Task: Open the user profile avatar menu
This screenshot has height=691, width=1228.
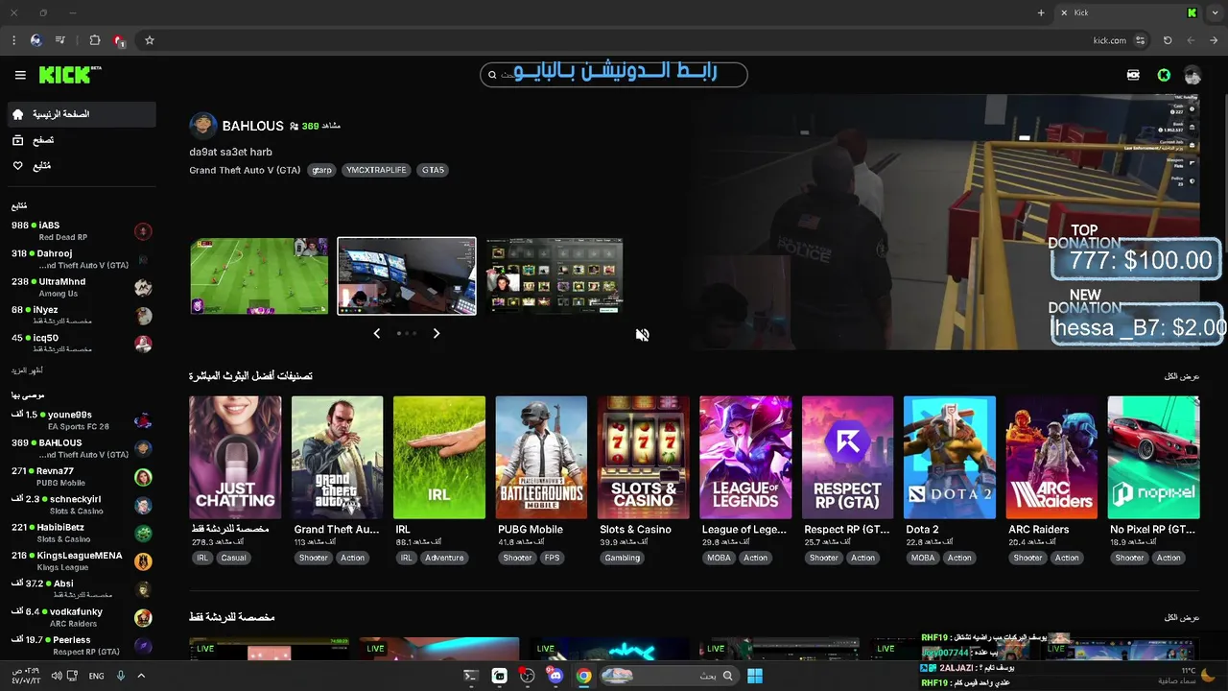Action: point(1193,75)
